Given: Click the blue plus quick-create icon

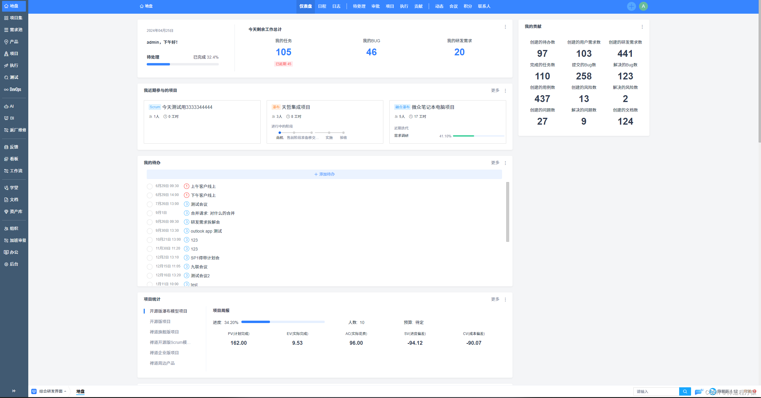Looking at the screenshot, I should (x=631, y=6).
